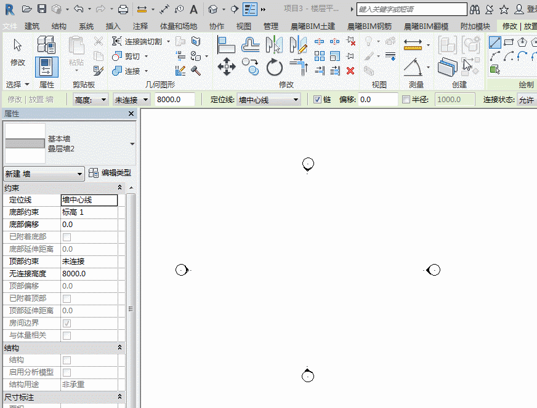Uncheck 房间边界 in the properties panel

68,322
